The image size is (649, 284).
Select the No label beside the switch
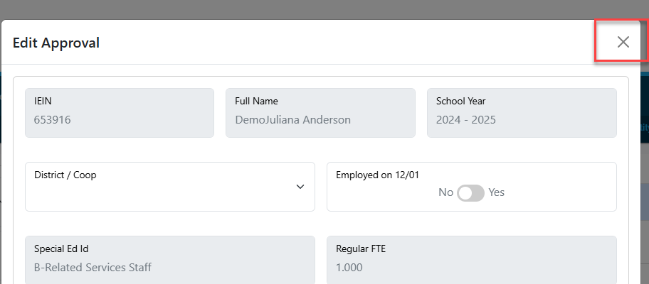point(445,192)
